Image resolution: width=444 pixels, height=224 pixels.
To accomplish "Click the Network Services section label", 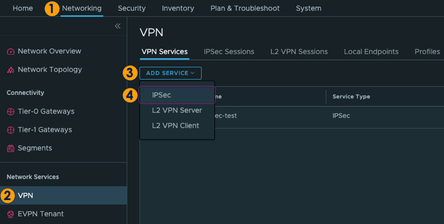I will point(33,177).
